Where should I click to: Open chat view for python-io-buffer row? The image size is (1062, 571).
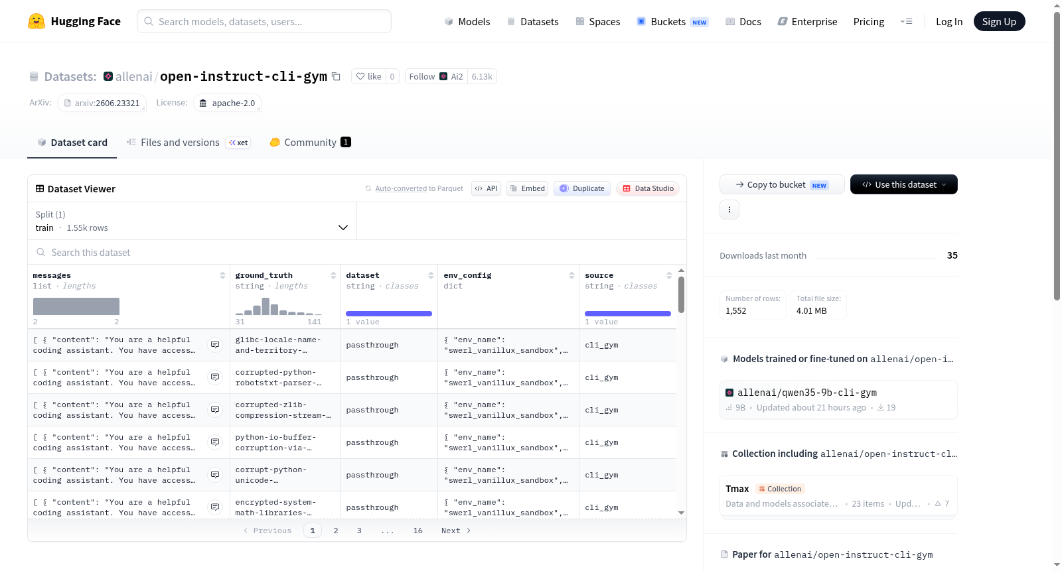point(215,442)
